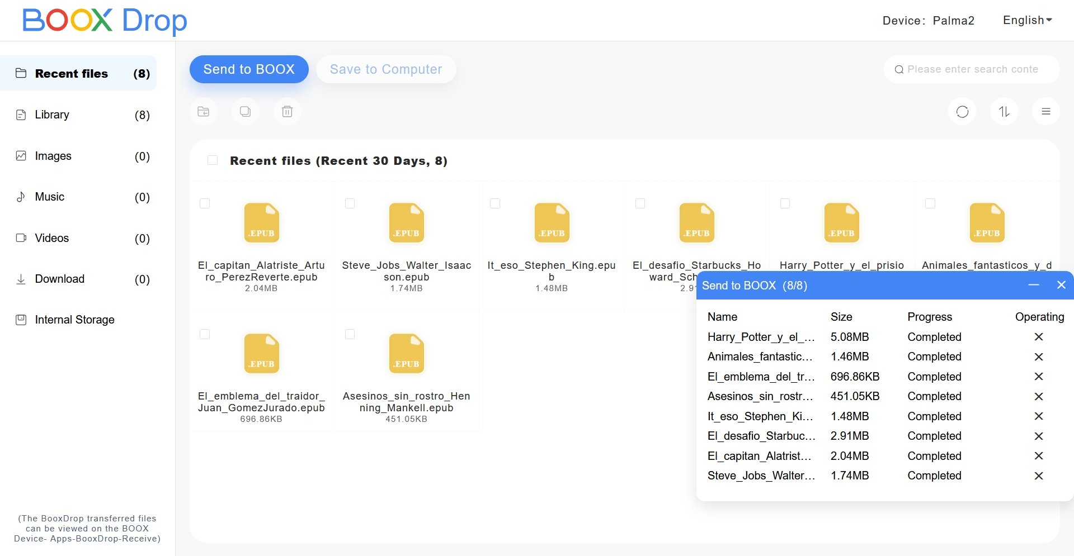This screenshot has width=1074, height=556.
Task: Close the Send to BOOX transfer panel
Action: click(1061, 285)
